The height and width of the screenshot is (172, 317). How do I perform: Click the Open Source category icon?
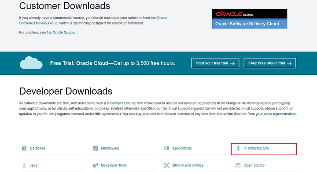238,165
